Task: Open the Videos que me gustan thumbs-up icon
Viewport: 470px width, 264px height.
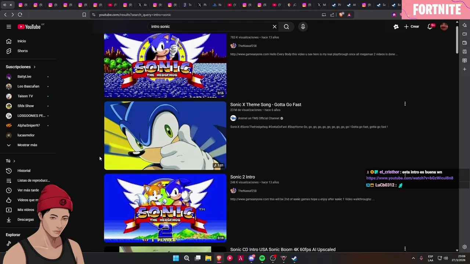Action: click(9, 200)
